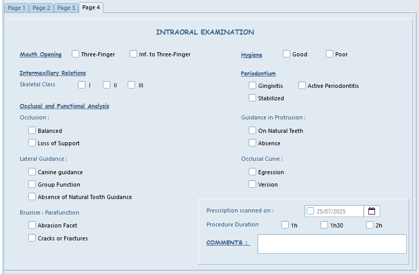Mark hygiene as Good
This screenshot has width=419, height=274.
pos(287,54)
